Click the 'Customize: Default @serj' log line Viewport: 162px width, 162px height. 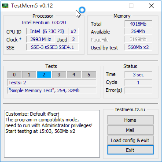point(32,114)
